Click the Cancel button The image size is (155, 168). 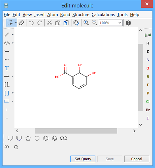pyautogui.click(x=137, y=159)
